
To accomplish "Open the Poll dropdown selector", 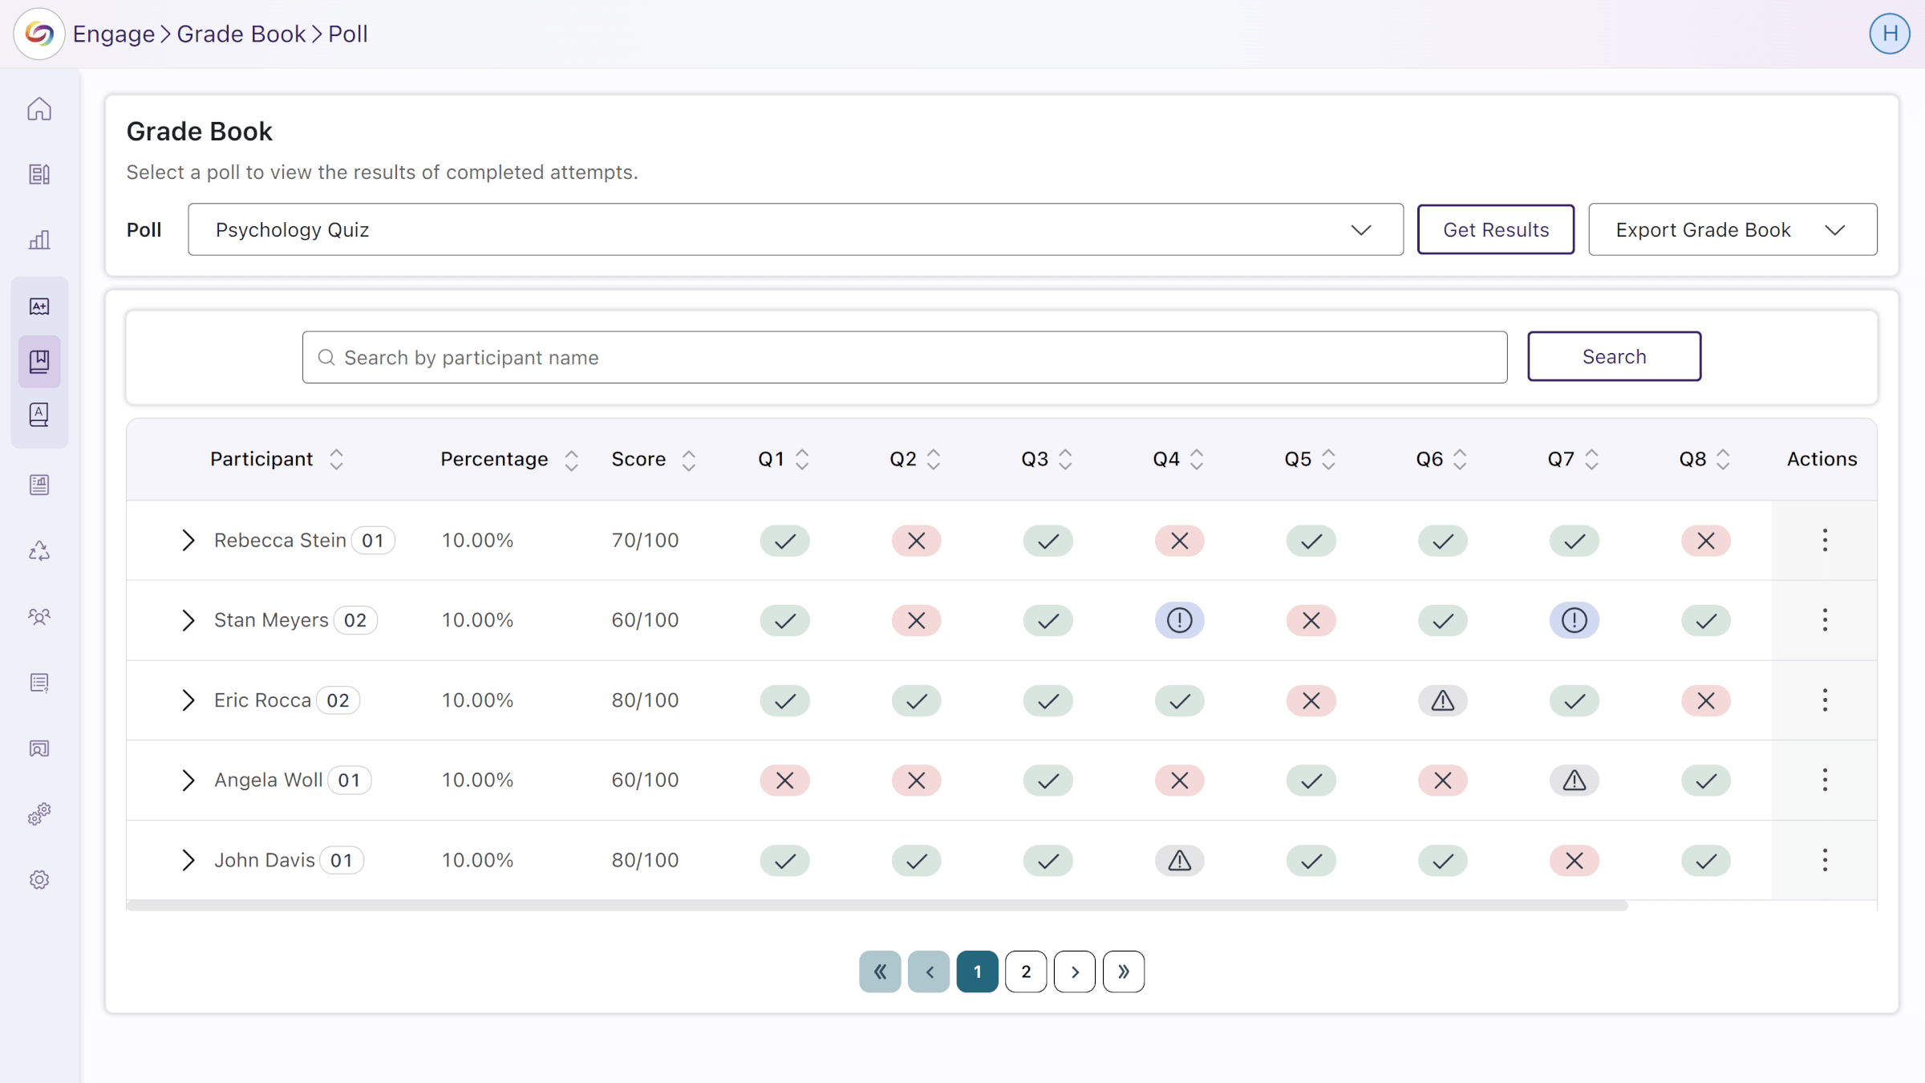I will (x=793, y=229).
